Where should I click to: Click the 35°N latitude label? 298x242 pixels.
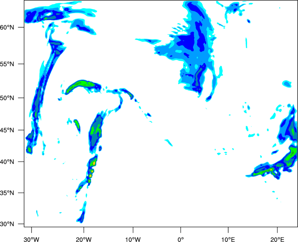point(7,193)
